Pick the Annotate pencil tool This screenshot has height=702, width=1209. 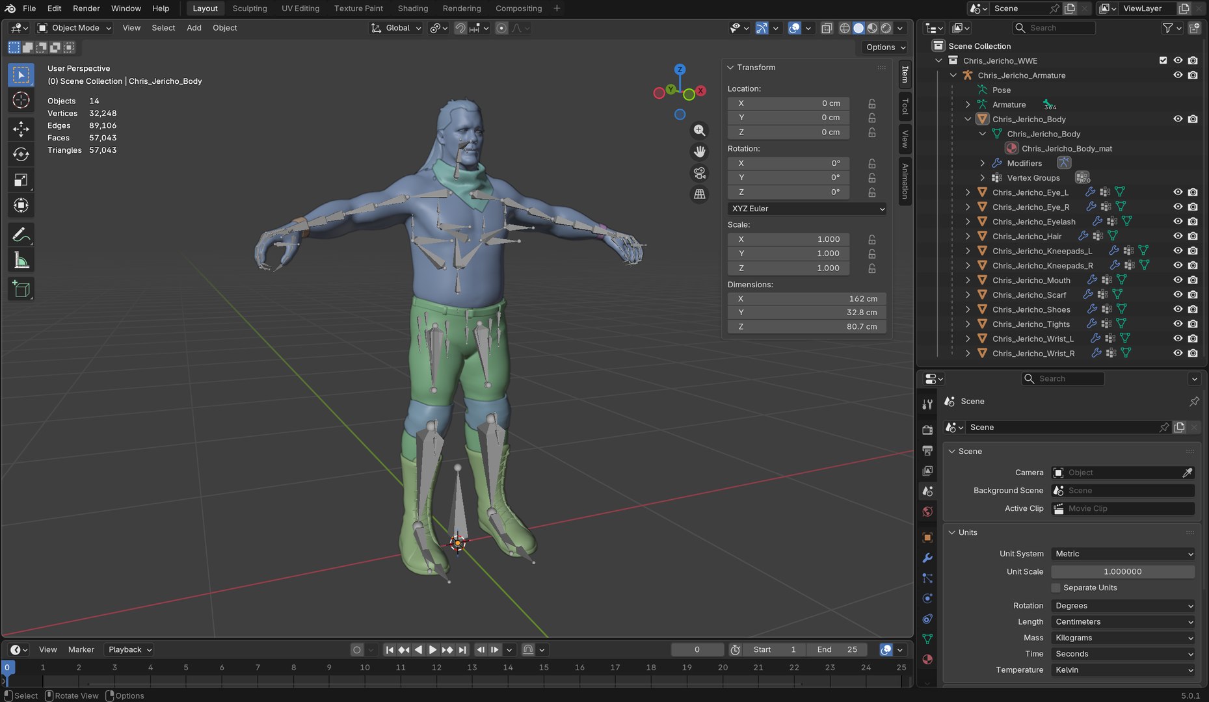pyautogui.click(x=21, y=235)
